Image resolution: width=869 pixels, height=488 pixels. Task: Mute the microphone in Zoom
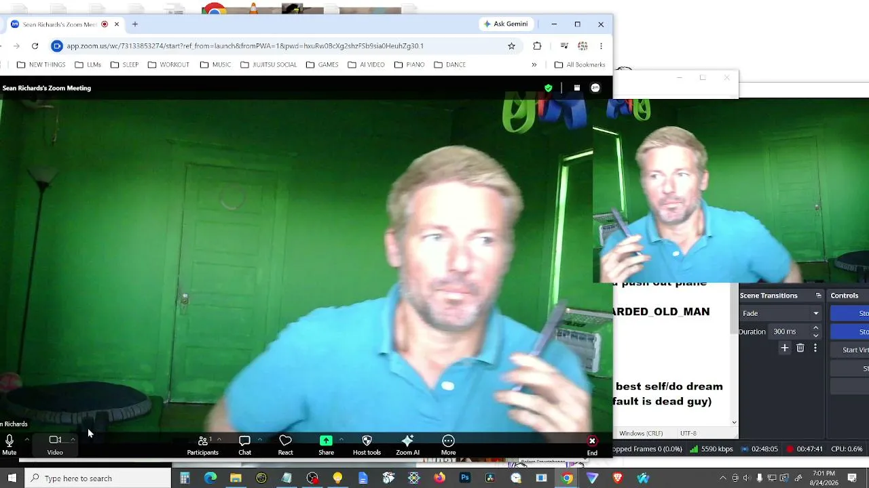(10, 445)
